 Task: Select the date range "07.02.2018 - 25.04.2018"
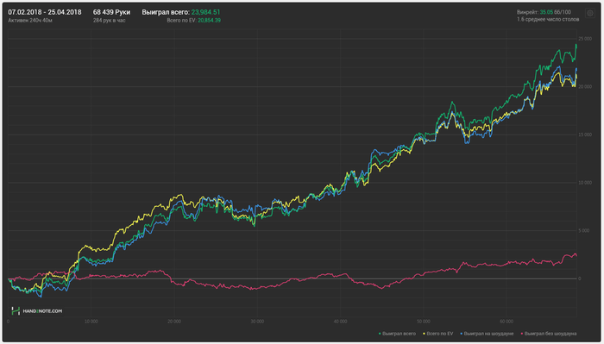(x=45, y=12)
